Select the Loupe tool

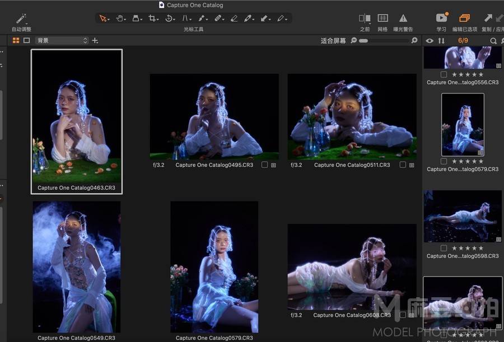click(x=136, y=18)
